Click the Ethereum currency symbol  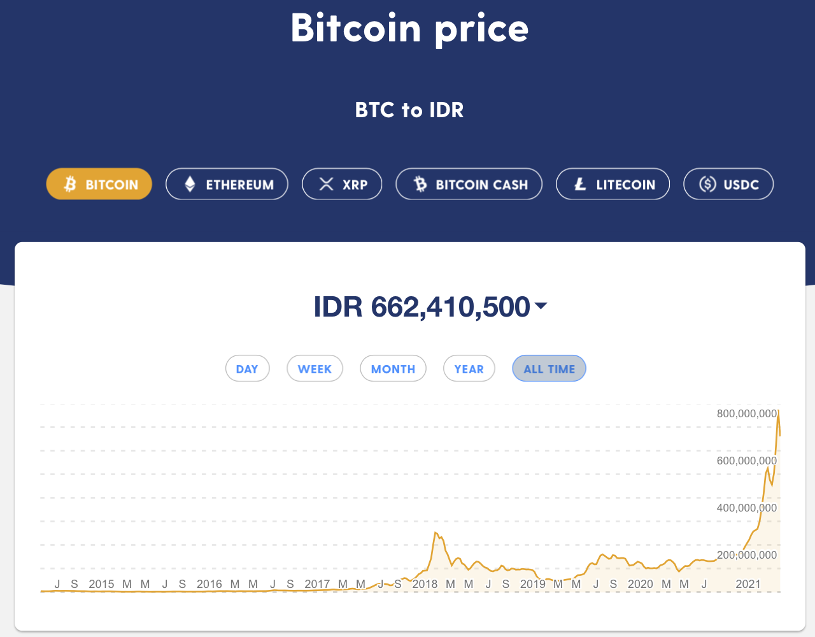pos(189,184)
